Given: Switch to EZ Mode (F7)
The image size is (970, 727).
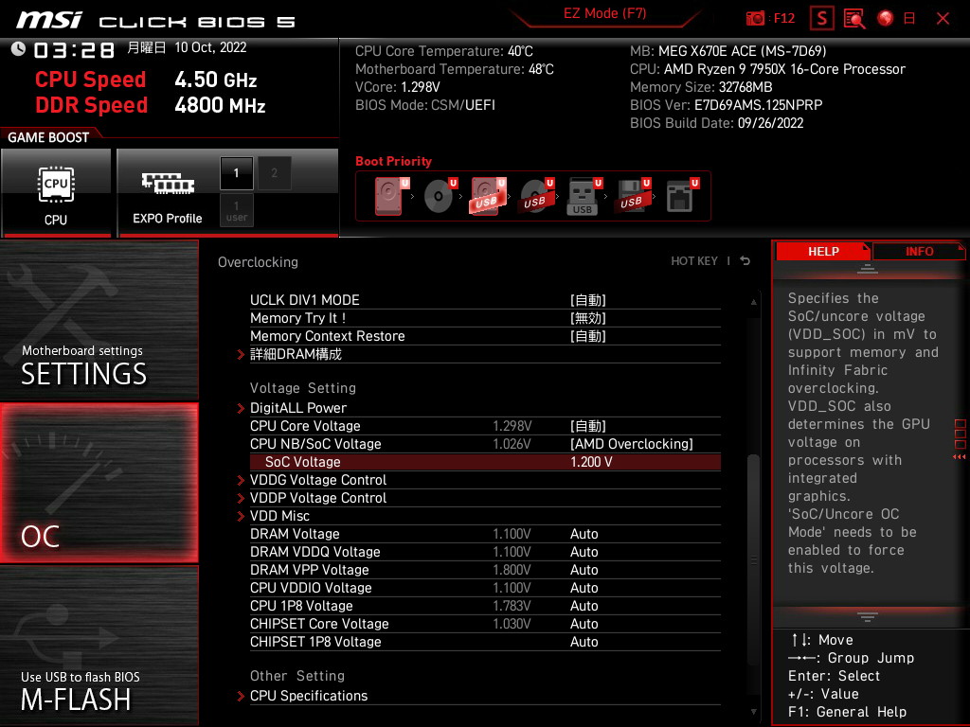Looking at the screenshot, I should click(x=604, y=13).
